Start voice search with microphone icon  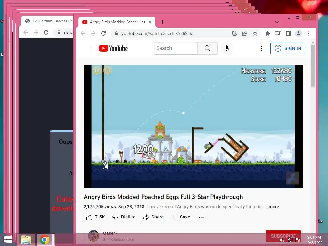coord(226,48)
